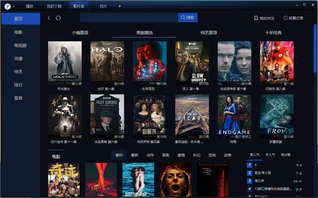Open From poster 梦魇绝镇
Viewport: 318px width, 198px height.
click(277, 116)
